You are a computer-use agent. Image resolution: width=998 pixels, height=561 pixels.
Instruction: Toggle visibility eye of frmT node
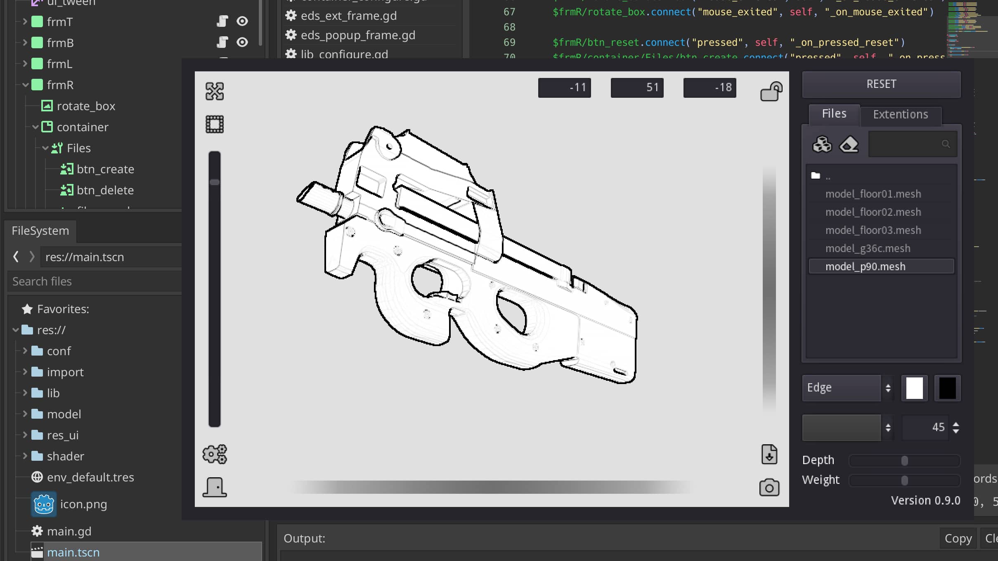242,21
